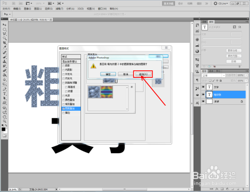
Task: Select the blue bubbles pattern thumbnail
Action: [x=94, y=92]
